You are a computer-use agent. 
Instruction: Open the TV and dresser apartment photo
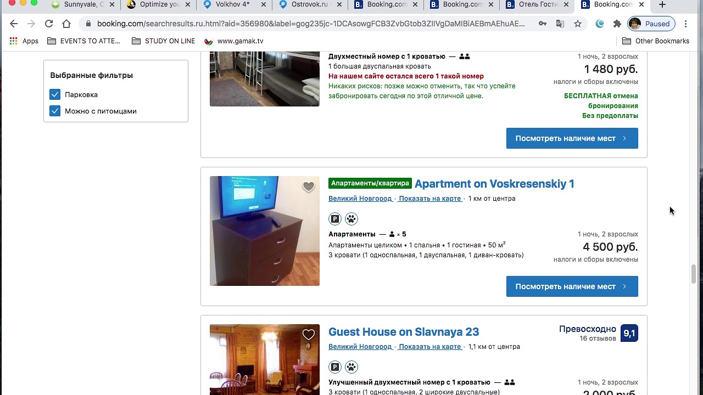pos(264,231)
